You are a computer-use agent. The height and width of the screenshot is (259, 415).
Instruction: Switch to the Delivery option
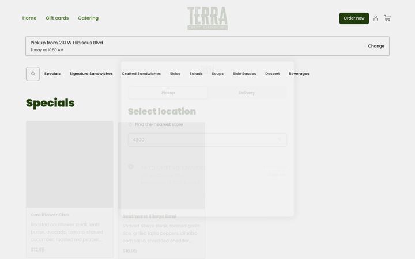(x=247, y=93)
